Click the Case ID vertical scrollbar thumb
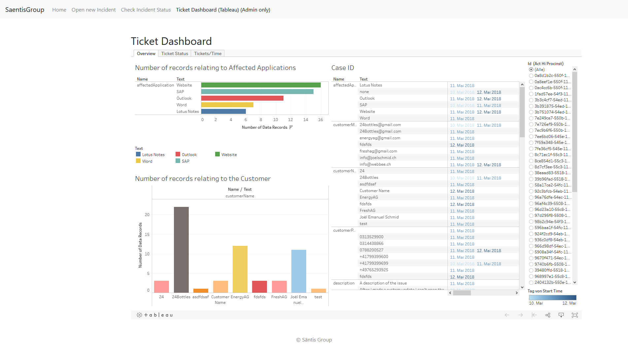This screenshot has width=628, height=359. (x=522, y=113)
